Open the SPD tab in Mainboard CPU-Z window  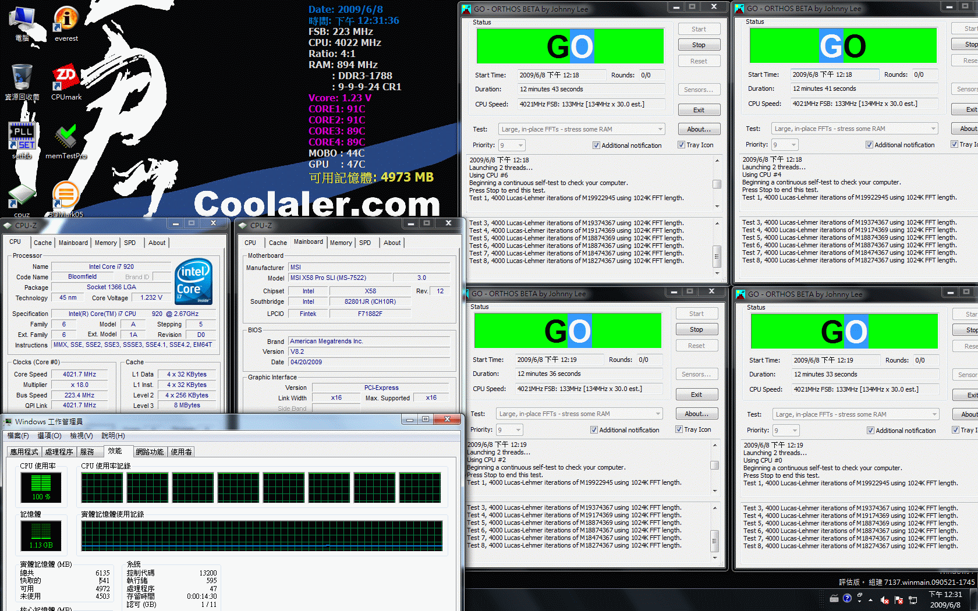click(x=365, y=243)
